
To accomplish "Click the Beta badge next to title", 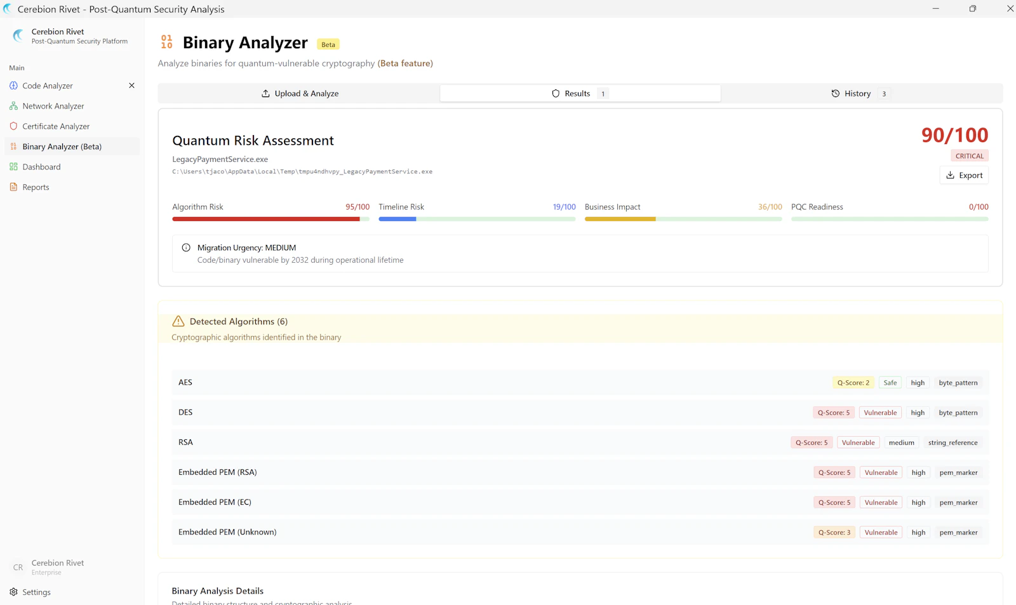I will click(x=328, y=44).
